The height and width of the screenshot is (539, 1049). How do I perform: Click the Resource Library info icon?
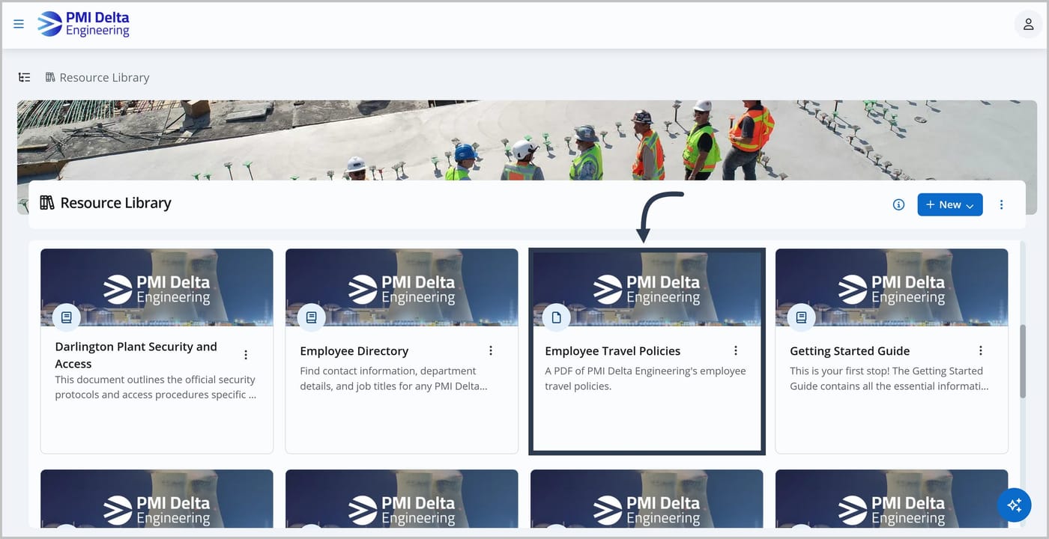click(898, 204)
